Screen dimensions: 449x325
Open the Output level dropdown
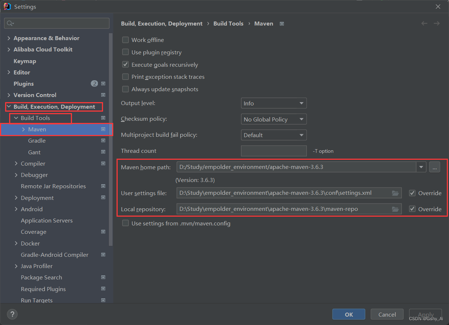tap(274, 103)
